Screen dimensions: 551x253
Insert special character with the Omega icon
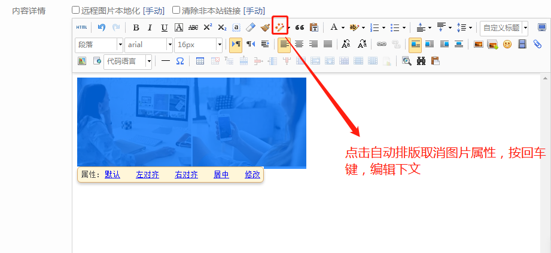click(179, 61)
